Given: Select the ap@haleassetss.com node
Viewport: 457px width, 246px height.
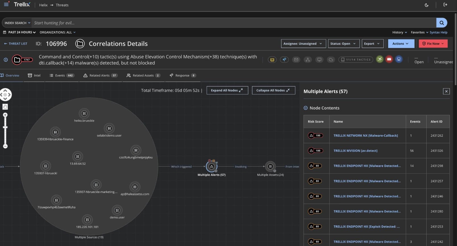Looking at the screenshot, I should tap(135, 187).
